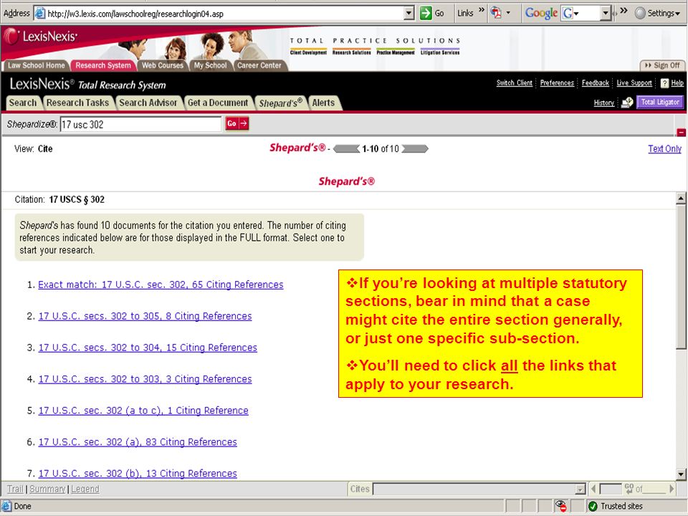Open the Career Center tab
Screen dimensions: 688x516
pos(259,65)
